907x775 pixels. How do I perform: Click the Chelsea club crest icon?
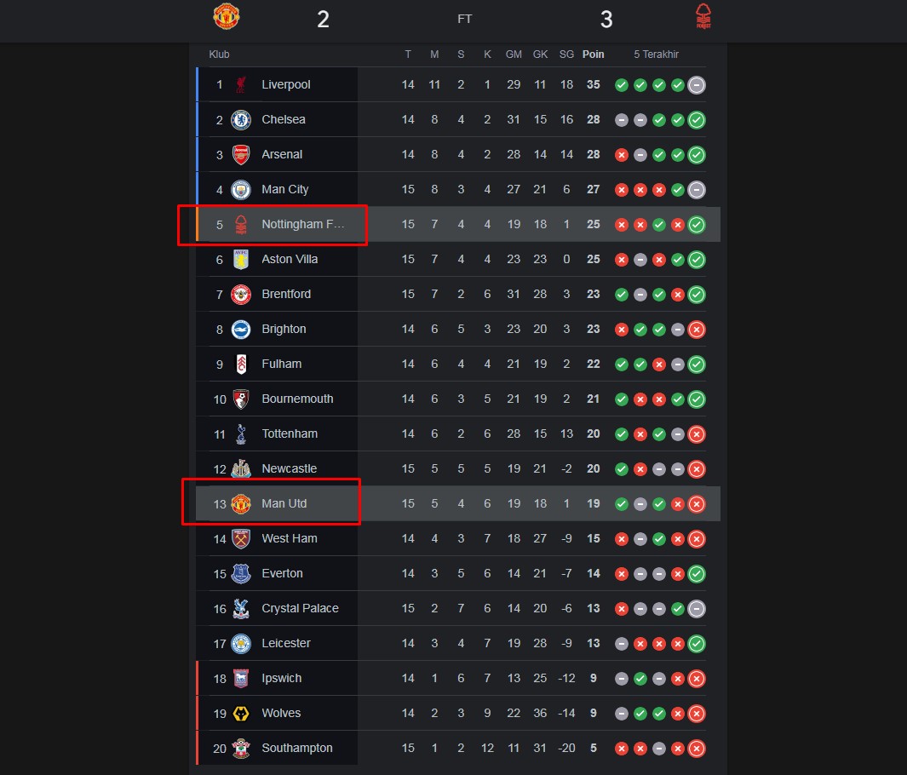click(x=241, y=120)
